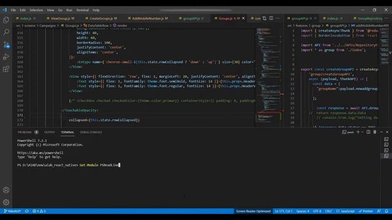Maximize the panel with up chevron
The height and width of the screenshot is (220, 392).
coord(382,132)
